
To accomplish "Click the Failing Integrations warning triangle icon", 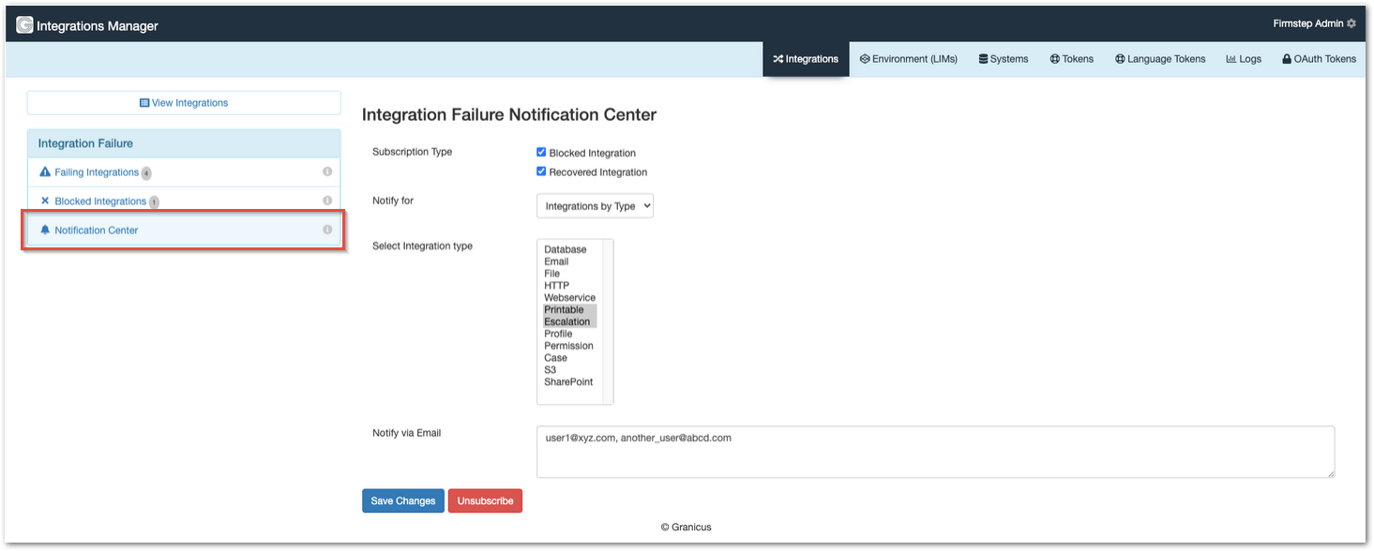I will [x=45, y=172].
